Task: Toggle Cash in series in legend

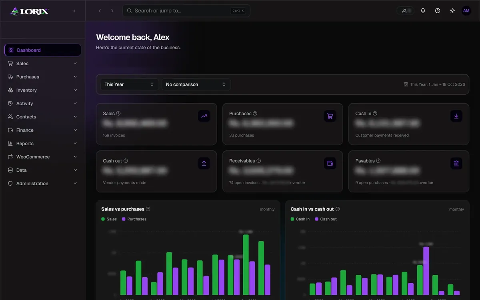Action: coord(300,219)
